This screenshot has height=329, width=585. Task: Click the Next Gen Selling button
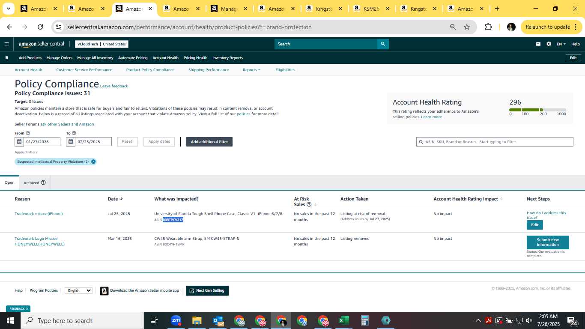pyautogui.click(x=207, y=290)
